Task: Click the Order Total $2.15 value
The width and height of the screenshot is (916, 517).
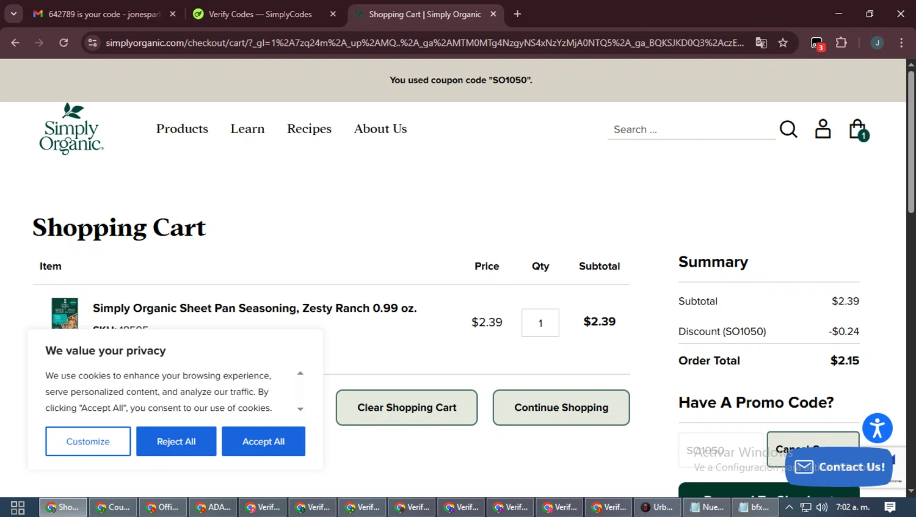Action: (x=845, y=361)
